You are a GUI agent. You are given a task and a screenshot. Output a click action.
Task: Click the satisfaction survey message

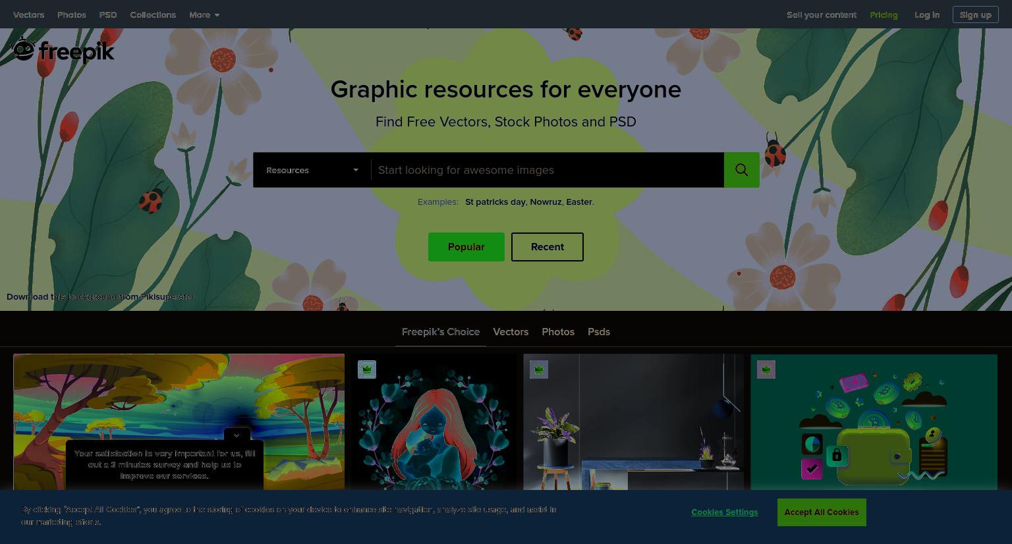pyautogui.click(x=165, y=464)
